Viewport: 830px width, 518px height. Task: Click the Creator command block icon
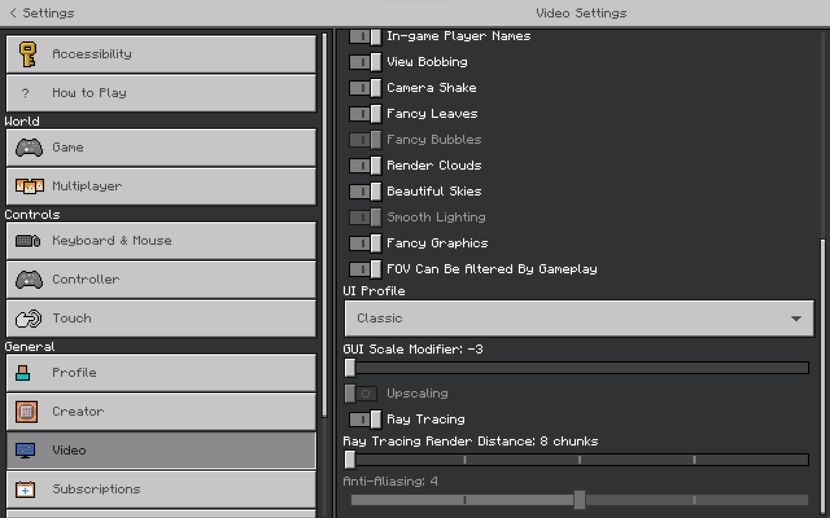point(26,411)
